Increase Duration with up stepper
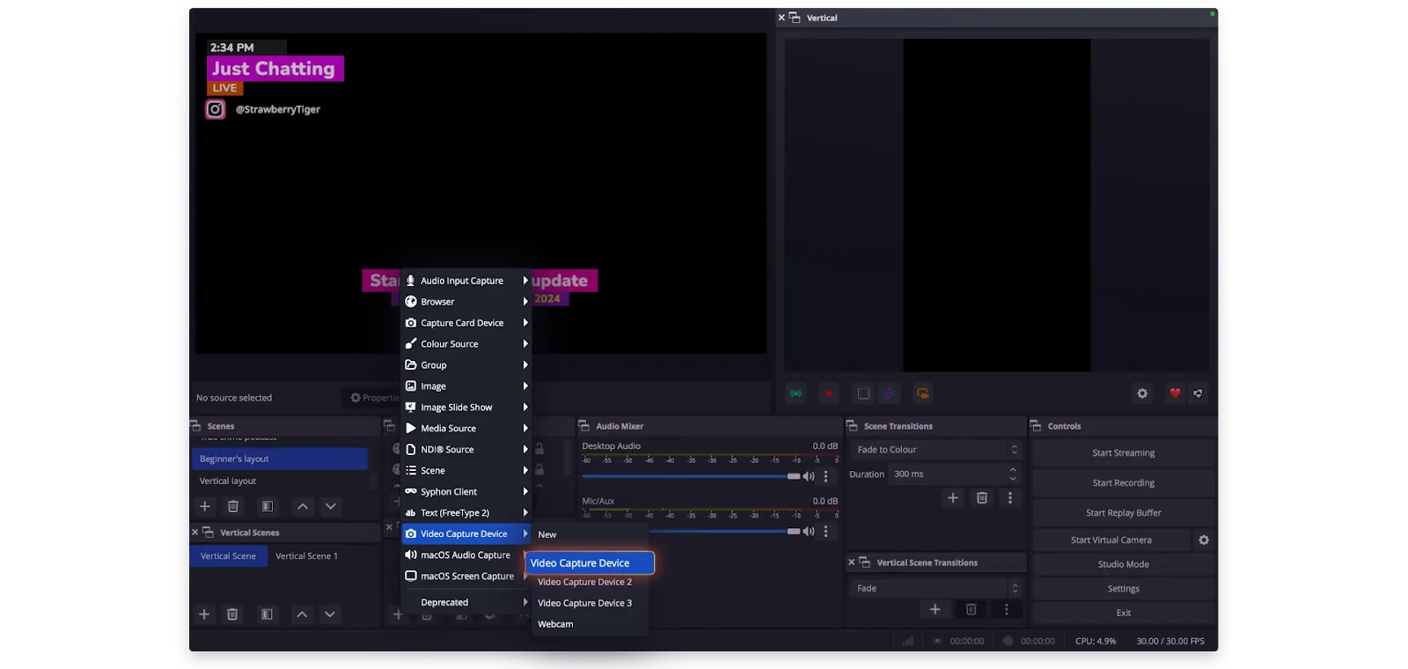Screen dimensions: 1408x669 point(1013,470)
